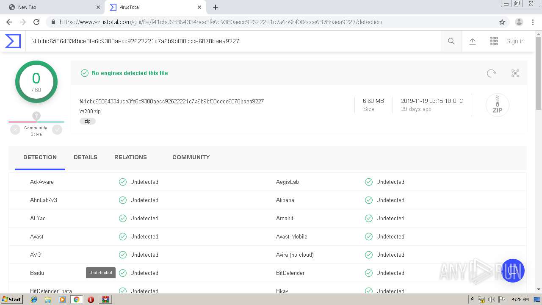This screenshot has width=542, height=305.
Task: Click the zip tag chip
Action: pyautogui.click(x=88, y=121)
